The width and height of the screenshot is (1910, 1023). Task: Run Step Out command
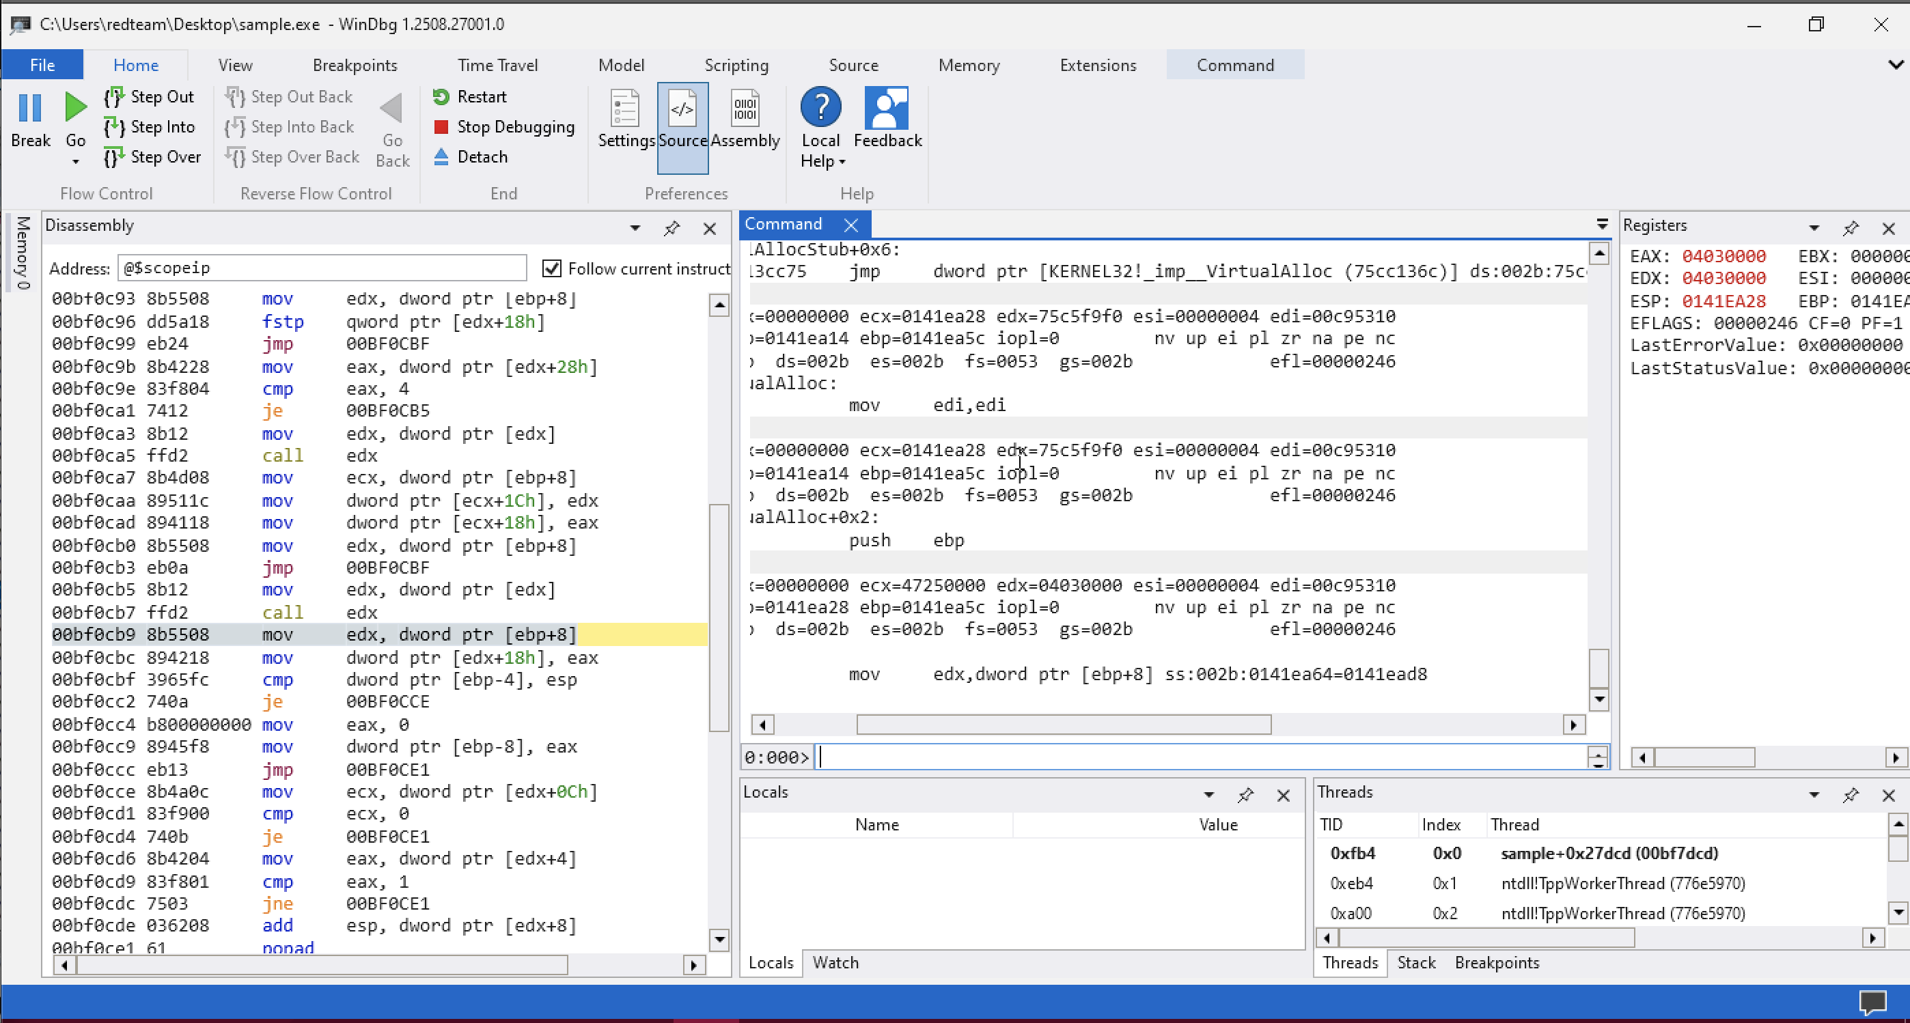(x=150, y=97)
